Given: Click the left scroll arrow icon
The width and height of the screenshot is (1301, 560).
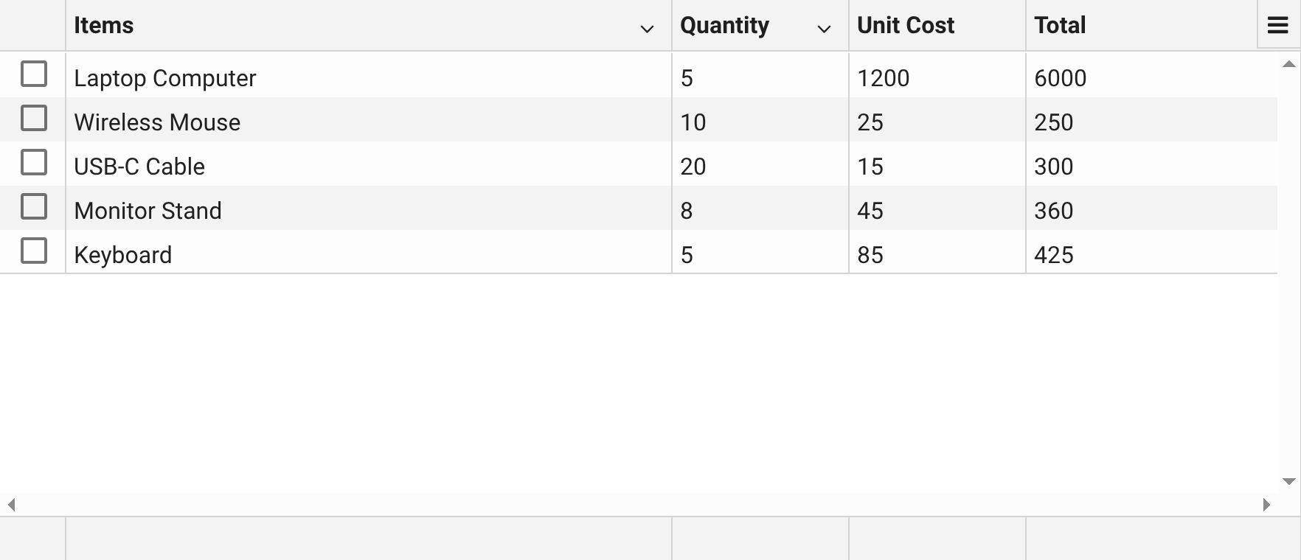Looking at the screenshot, I should [x=12, y=505].
